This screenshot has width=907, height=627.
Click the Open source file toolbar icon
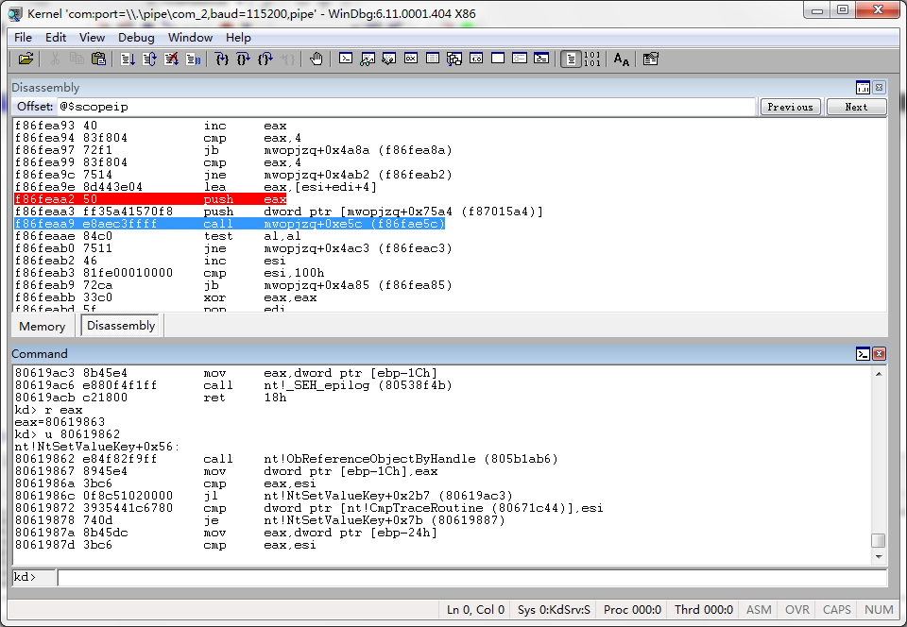coord(26,59)
